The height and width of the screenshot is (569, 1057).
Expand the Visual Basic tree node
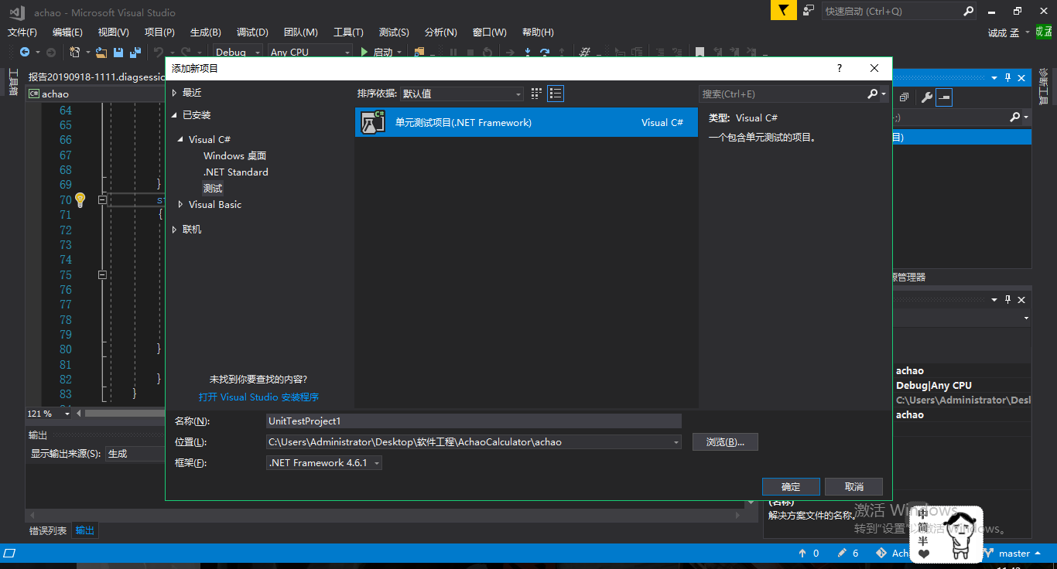coord(180,205)
